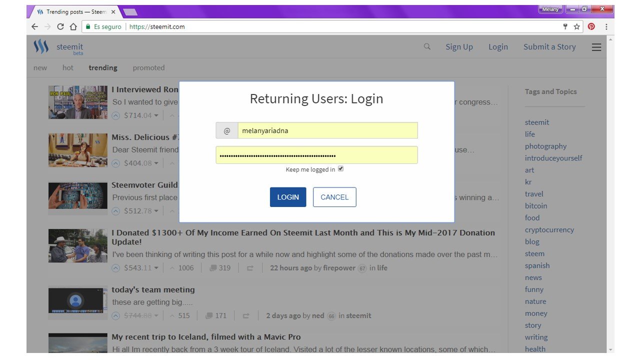This screenshot has width=640, height=360.
Task: View the 1006 votes on donation post
Action: click(181, 268)
